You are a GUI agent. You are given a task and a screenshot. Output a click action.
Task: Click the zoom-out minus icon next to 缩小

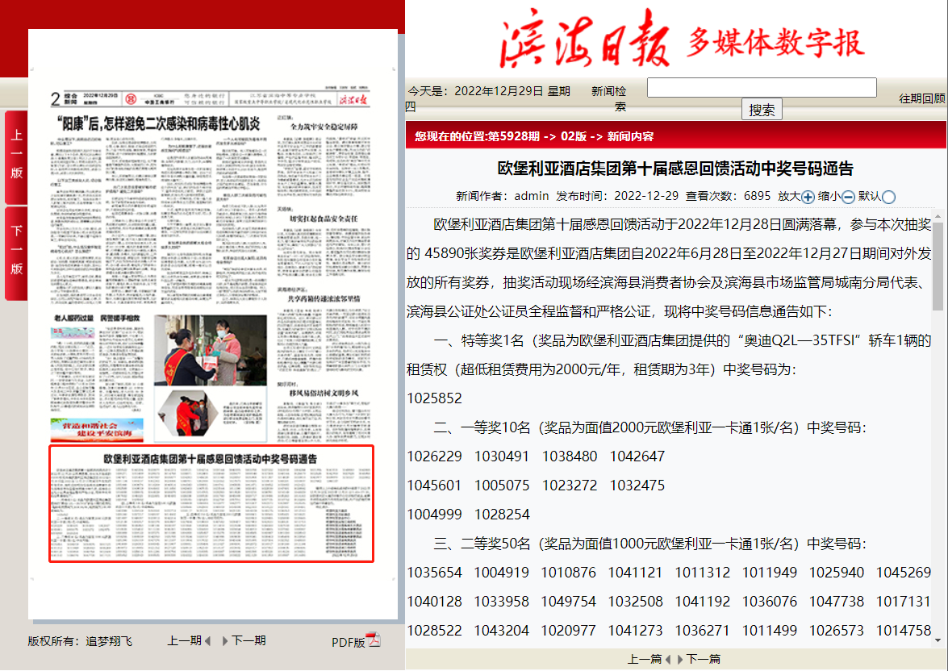849,196
